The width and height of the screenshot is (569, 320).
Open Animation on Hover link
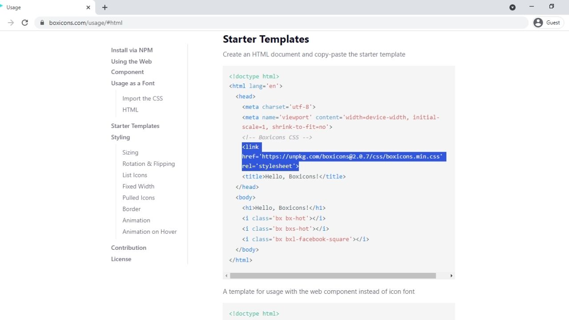149,232
